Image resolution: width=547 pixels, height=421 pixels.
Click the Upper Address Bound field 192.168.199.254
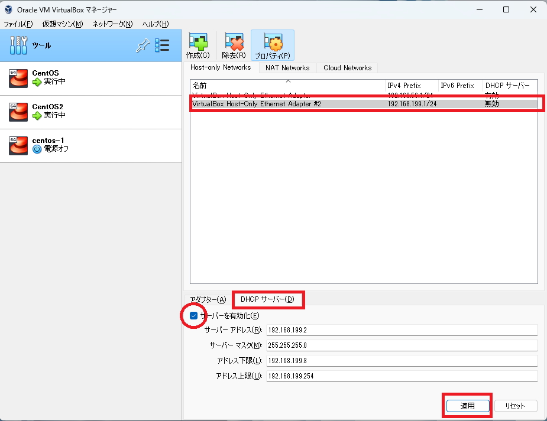point(402,376)
